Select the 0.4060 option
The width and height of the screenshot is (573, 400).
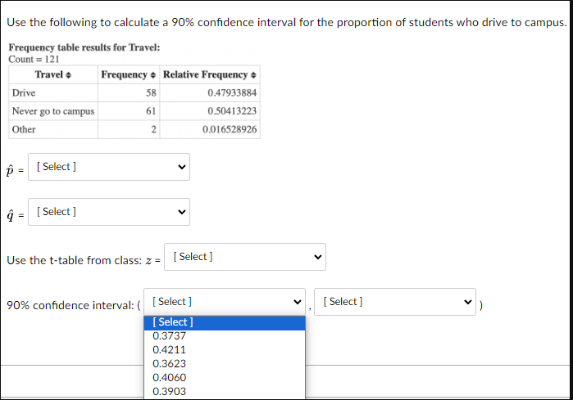[170, 378]
